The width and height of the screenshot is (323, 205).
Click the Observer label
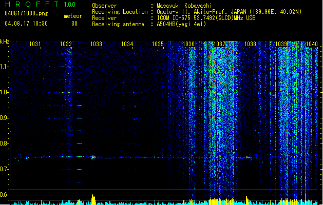tap(104, 6)
